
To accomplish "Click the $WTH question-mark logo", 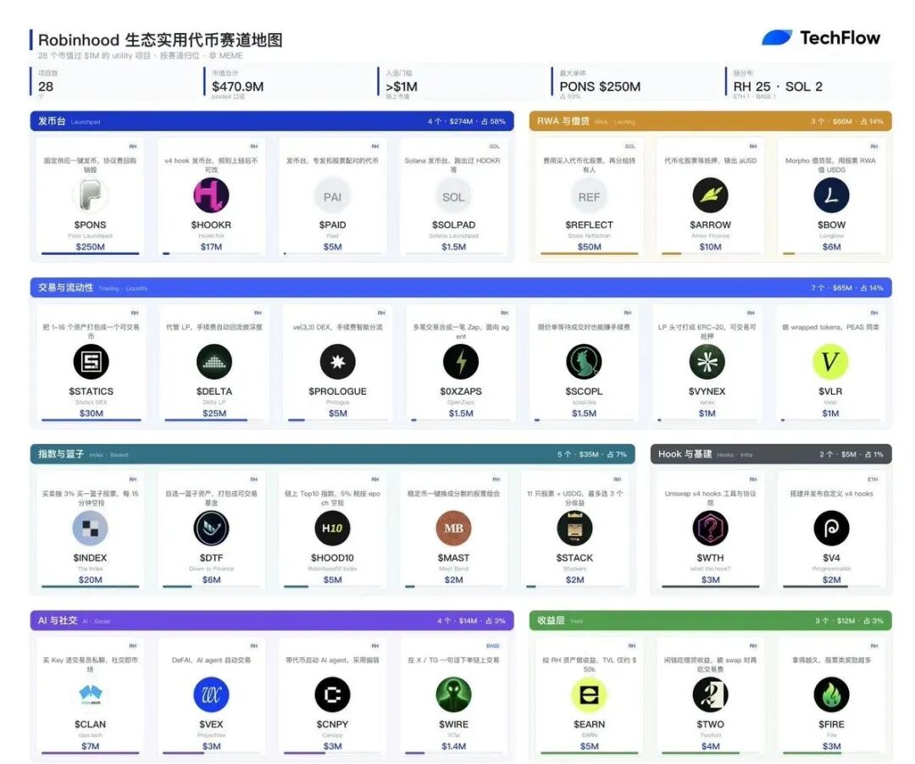I will pos(710,529).
